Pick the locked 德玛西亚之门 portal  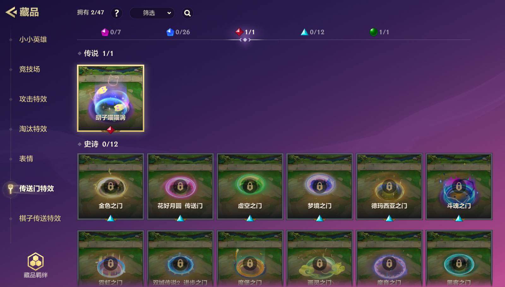tap(389, 186)
